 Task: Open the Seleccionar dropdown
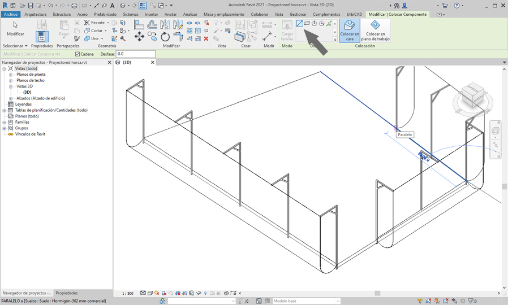click(x=15, y=46)
